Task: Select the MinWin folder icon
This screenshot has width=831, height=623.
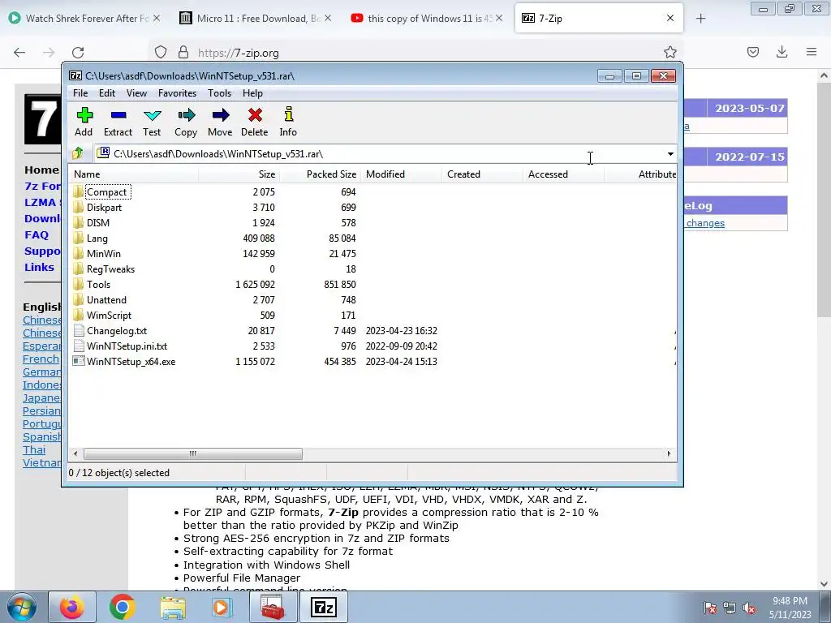Action: pos(79,253)
